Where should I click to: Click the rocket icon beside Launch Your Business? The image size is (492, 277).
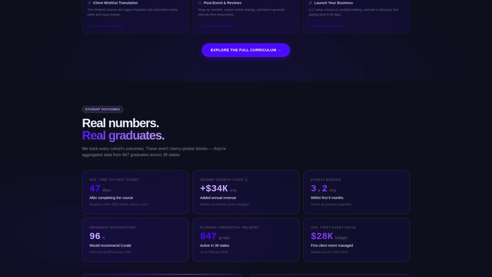click(311, 3)
